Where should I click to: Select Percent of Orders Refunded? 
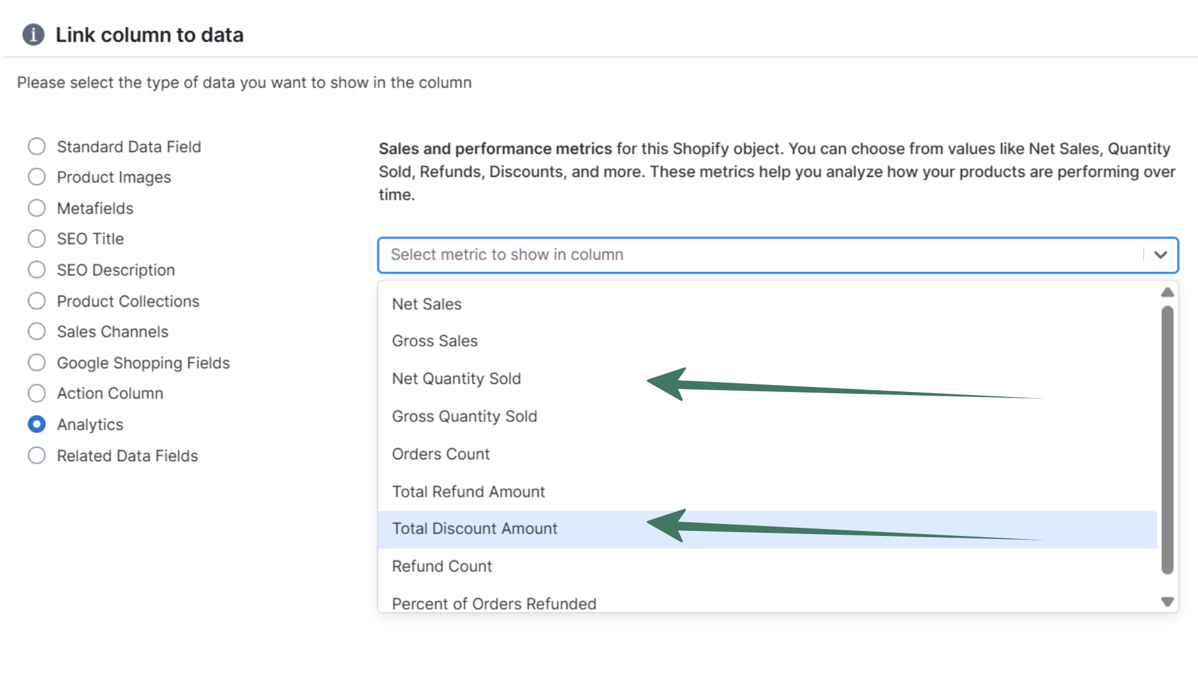coord(494,603)
